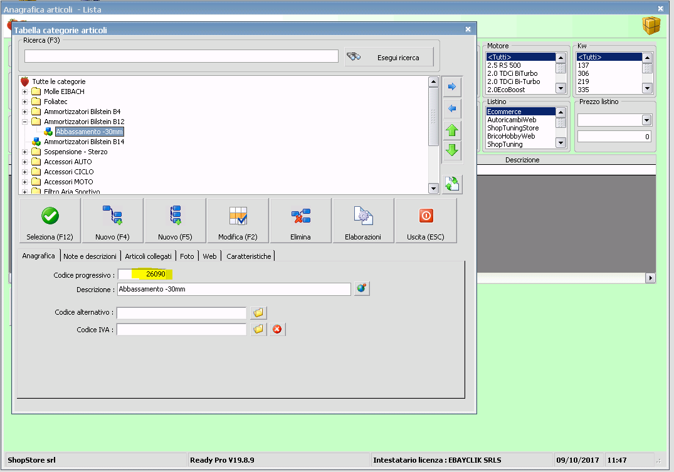Close Tabella categorie articoli dialog
The height and width of the screenshot is (472, 674).
point(468,29)
